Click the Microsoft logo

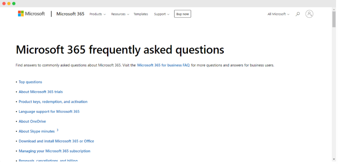pyautogui.click(x=31, y=14)
